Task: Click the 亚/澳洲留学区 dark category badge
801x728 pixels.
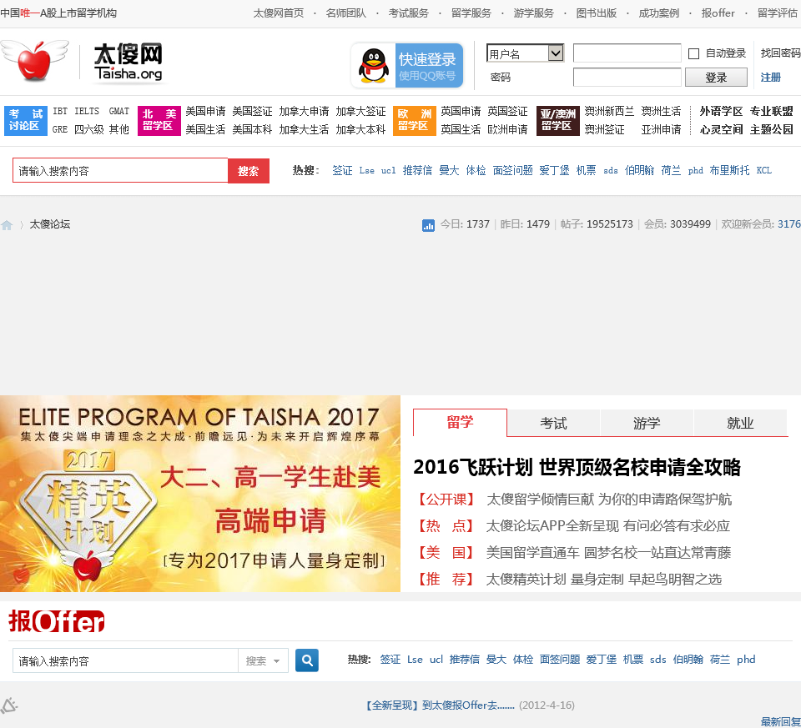Action: click(x=558, y=120)
